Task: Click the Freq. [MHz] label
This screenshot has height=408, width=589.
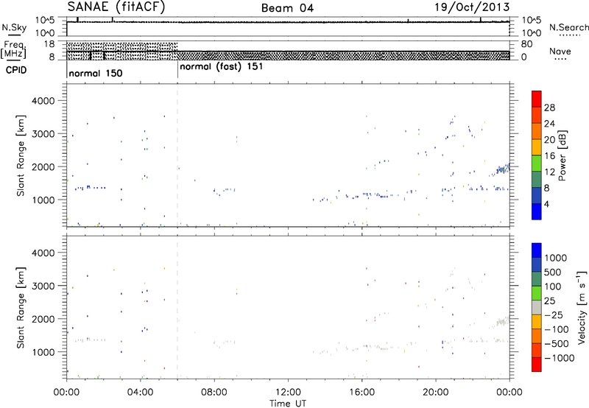Action: pyautogui.click(x=13, y=49)
